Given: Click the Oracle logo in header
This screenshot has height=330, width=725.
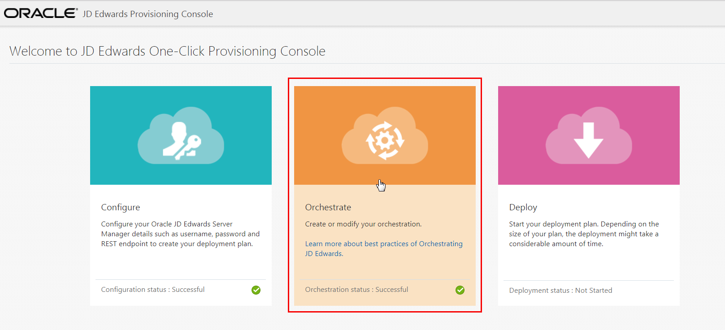Looking at the screenshot, I should (41, 13).
